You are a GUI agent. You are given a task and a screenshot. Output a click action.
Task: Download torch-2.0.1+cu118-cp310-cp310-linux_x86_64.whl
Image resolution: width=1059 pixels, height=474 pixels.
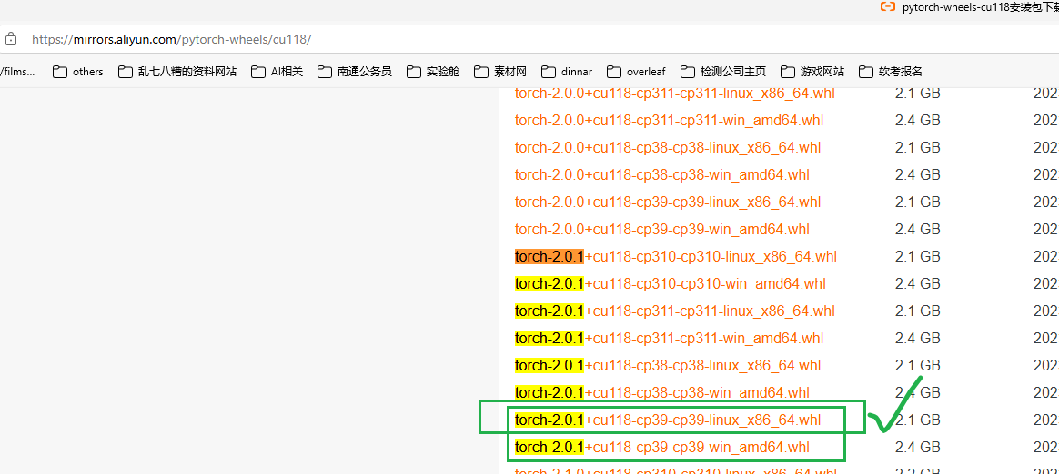(676, 256)
